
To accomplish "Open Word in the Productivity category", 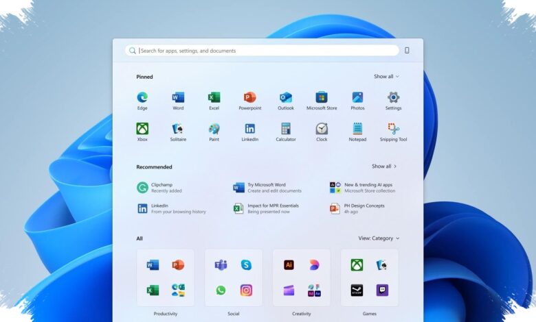I will pos(153,264).
